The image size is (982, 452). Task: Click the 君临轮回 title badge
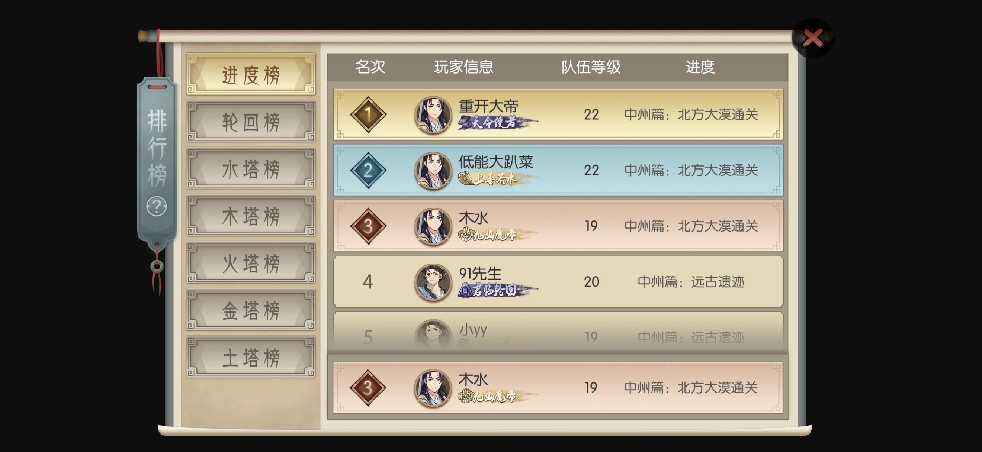click(498, 290)
